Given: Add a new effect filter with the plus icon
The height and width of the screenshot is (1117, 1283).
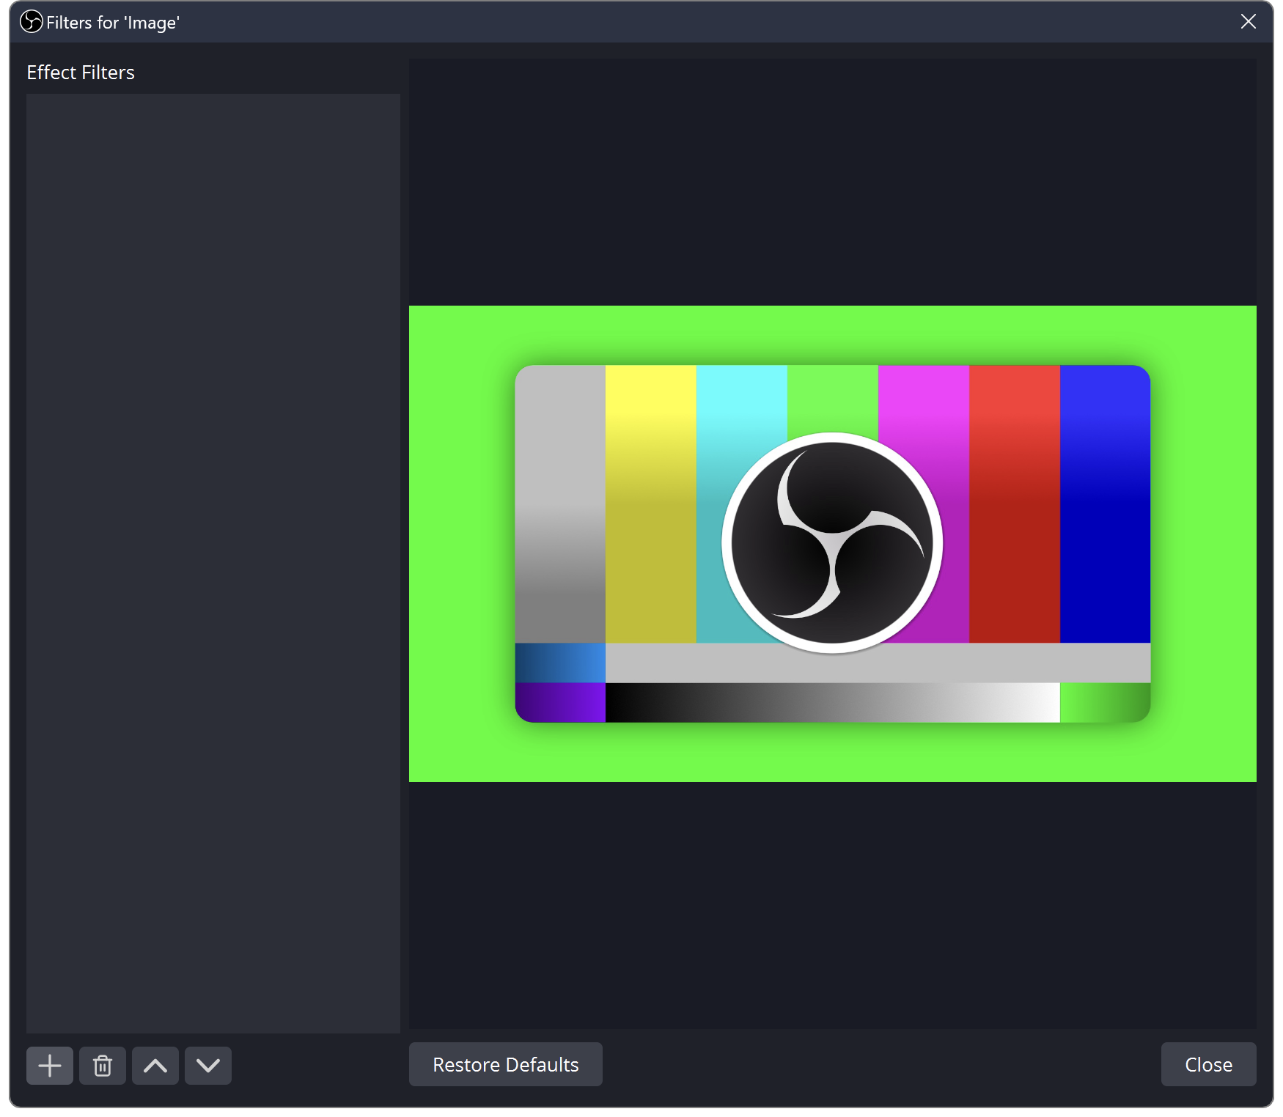Looking at the screenshot, I should (49, 1065).
